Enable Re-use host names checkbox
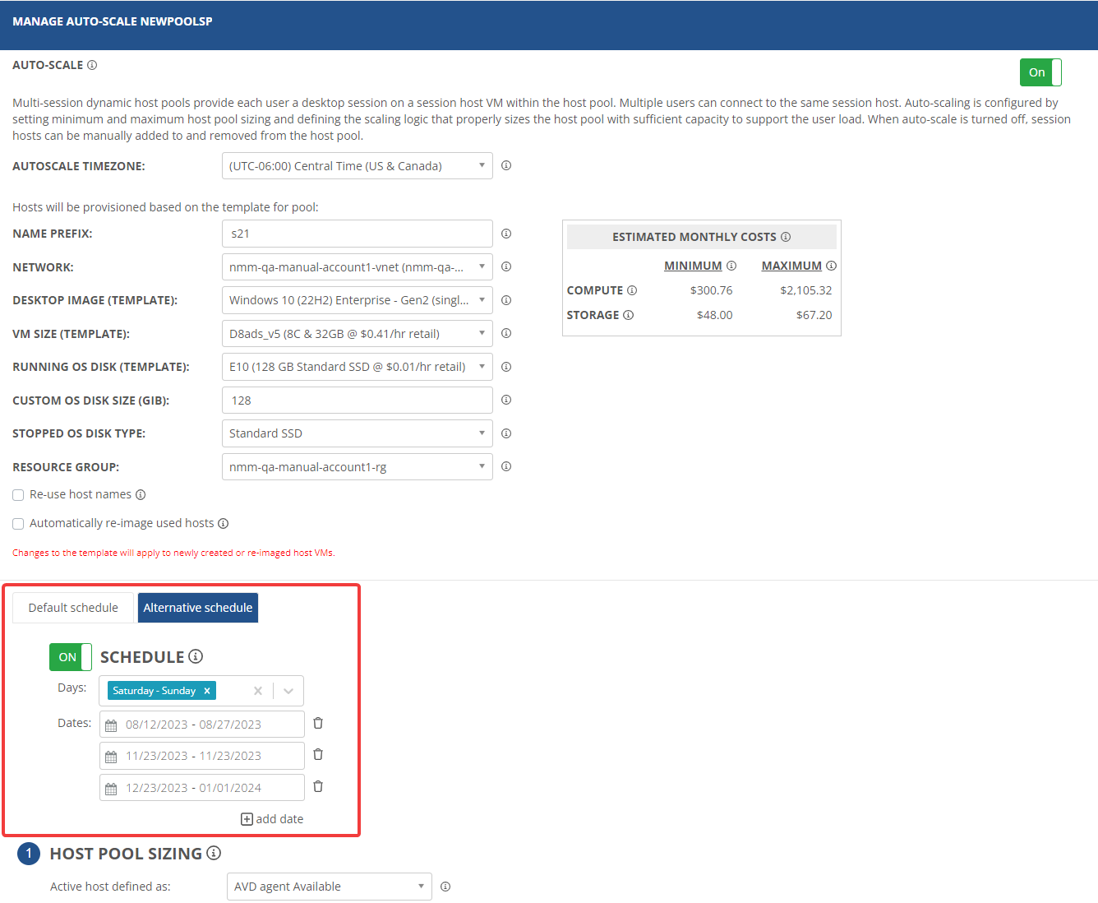 tap(18, 495)
